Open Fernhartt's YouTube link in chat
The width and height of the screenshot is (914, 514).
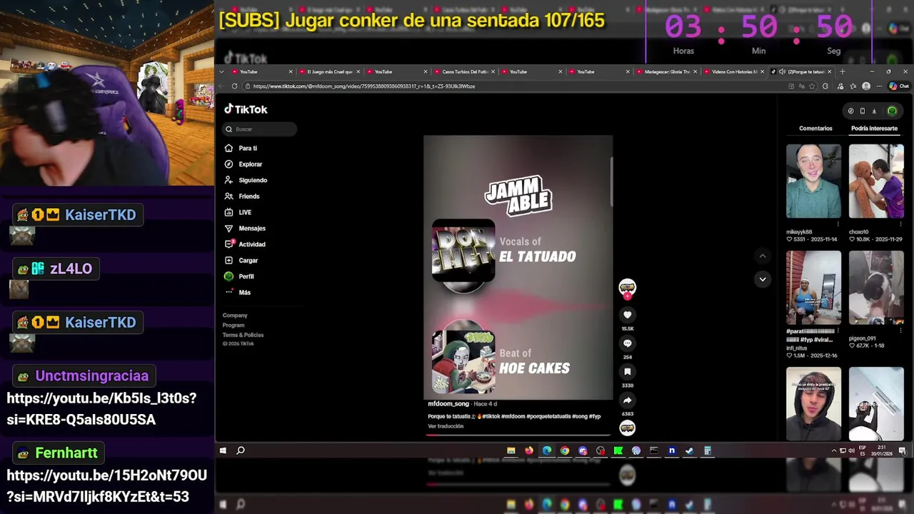point(108,485)
